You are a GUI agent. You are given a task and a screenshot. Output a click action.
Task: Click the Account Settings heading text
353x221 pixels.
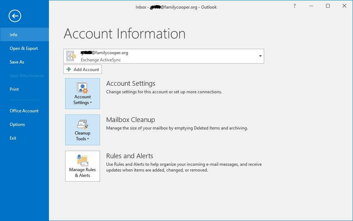tap(131, 84)
